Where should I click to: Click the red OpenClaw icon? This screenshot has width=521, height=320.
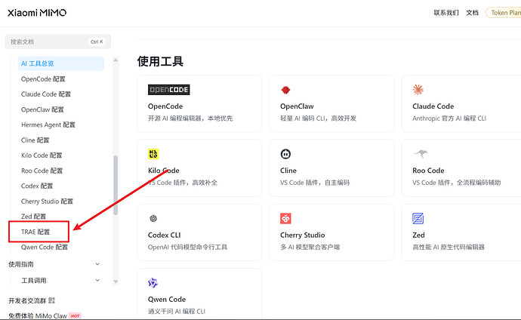(285, 90)
